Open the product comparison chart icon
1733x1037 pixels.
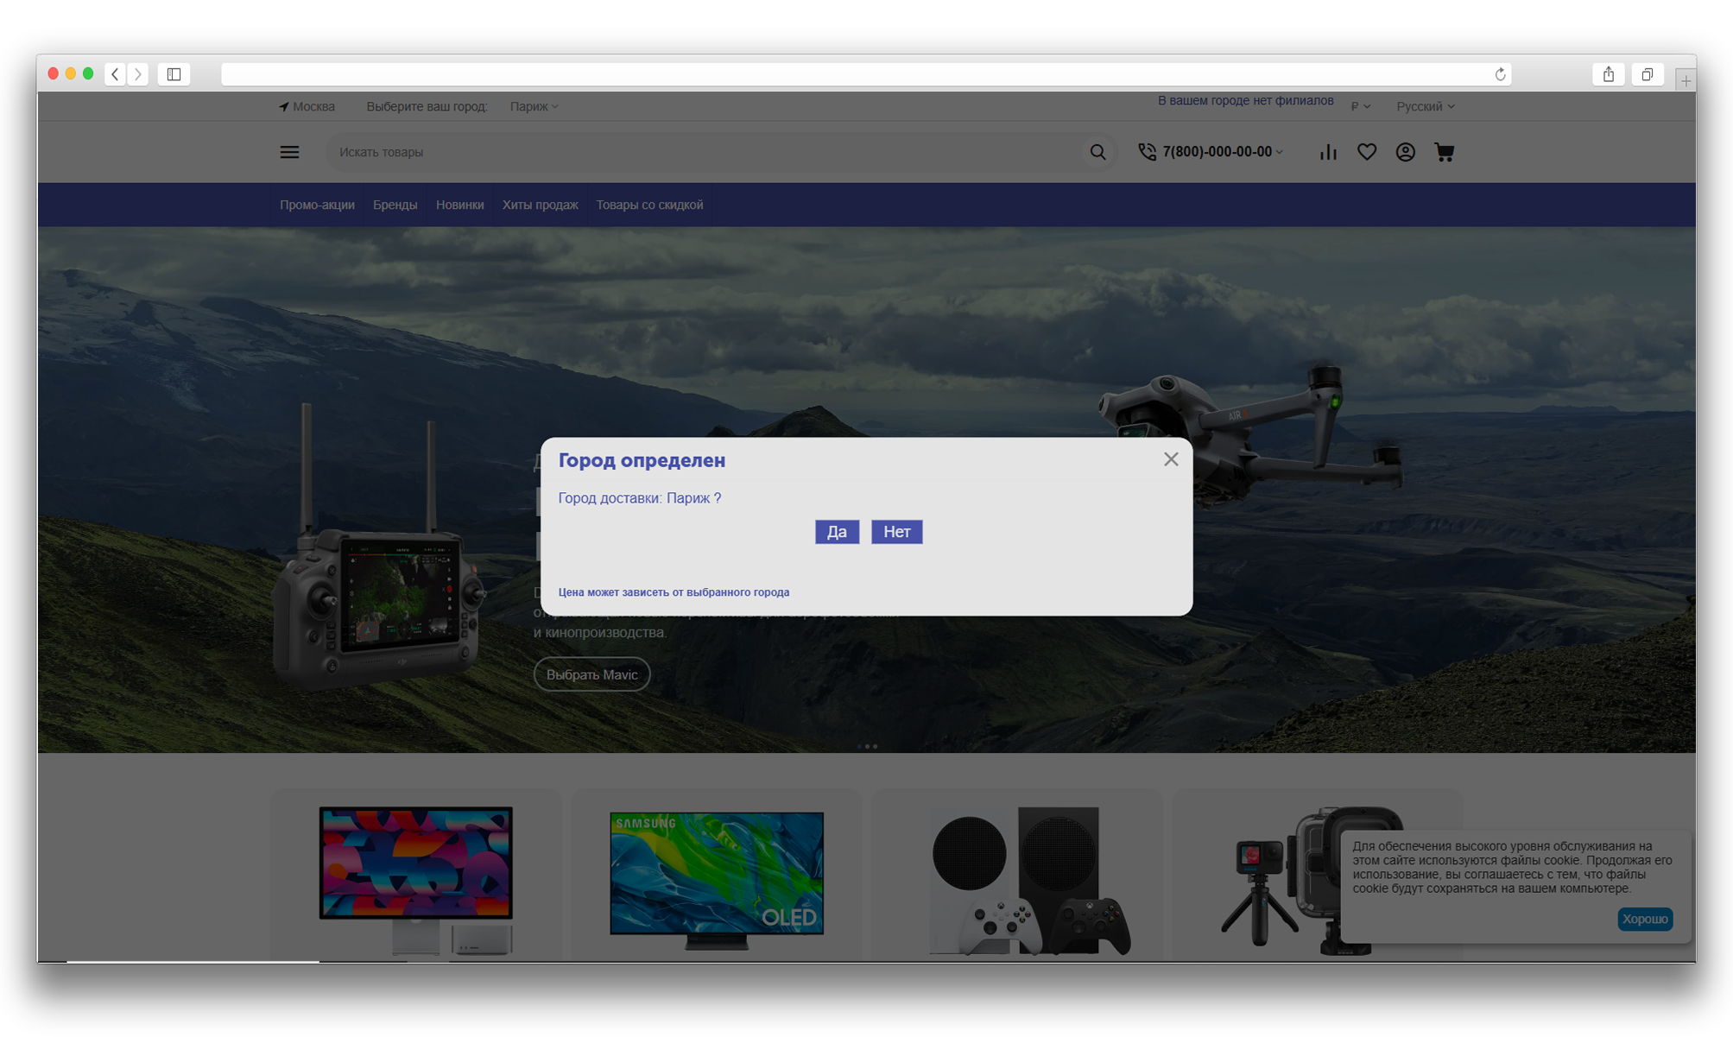(1328, 152)
